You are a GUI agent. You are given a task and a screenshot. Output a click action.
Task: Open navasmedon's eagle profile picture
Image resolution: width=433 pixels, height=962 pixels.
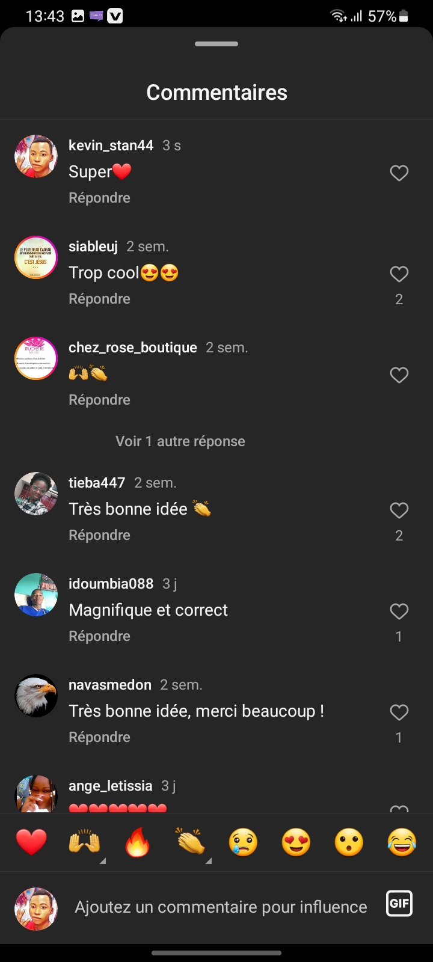[x=36, y=696]
